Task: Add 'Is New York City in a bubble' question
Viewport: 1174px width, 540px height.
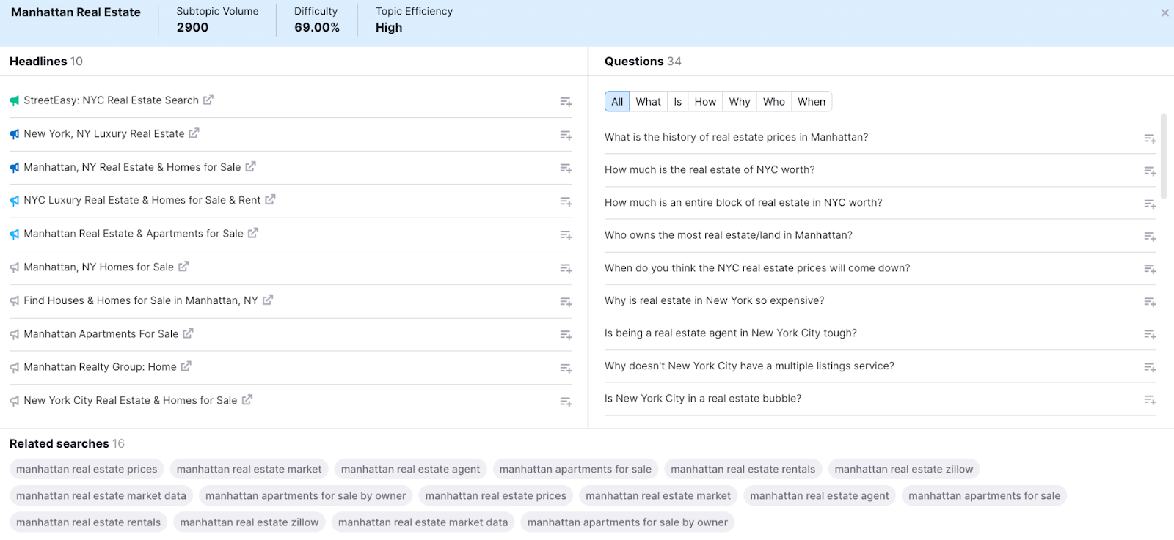Action: [x=1150, y=400]
